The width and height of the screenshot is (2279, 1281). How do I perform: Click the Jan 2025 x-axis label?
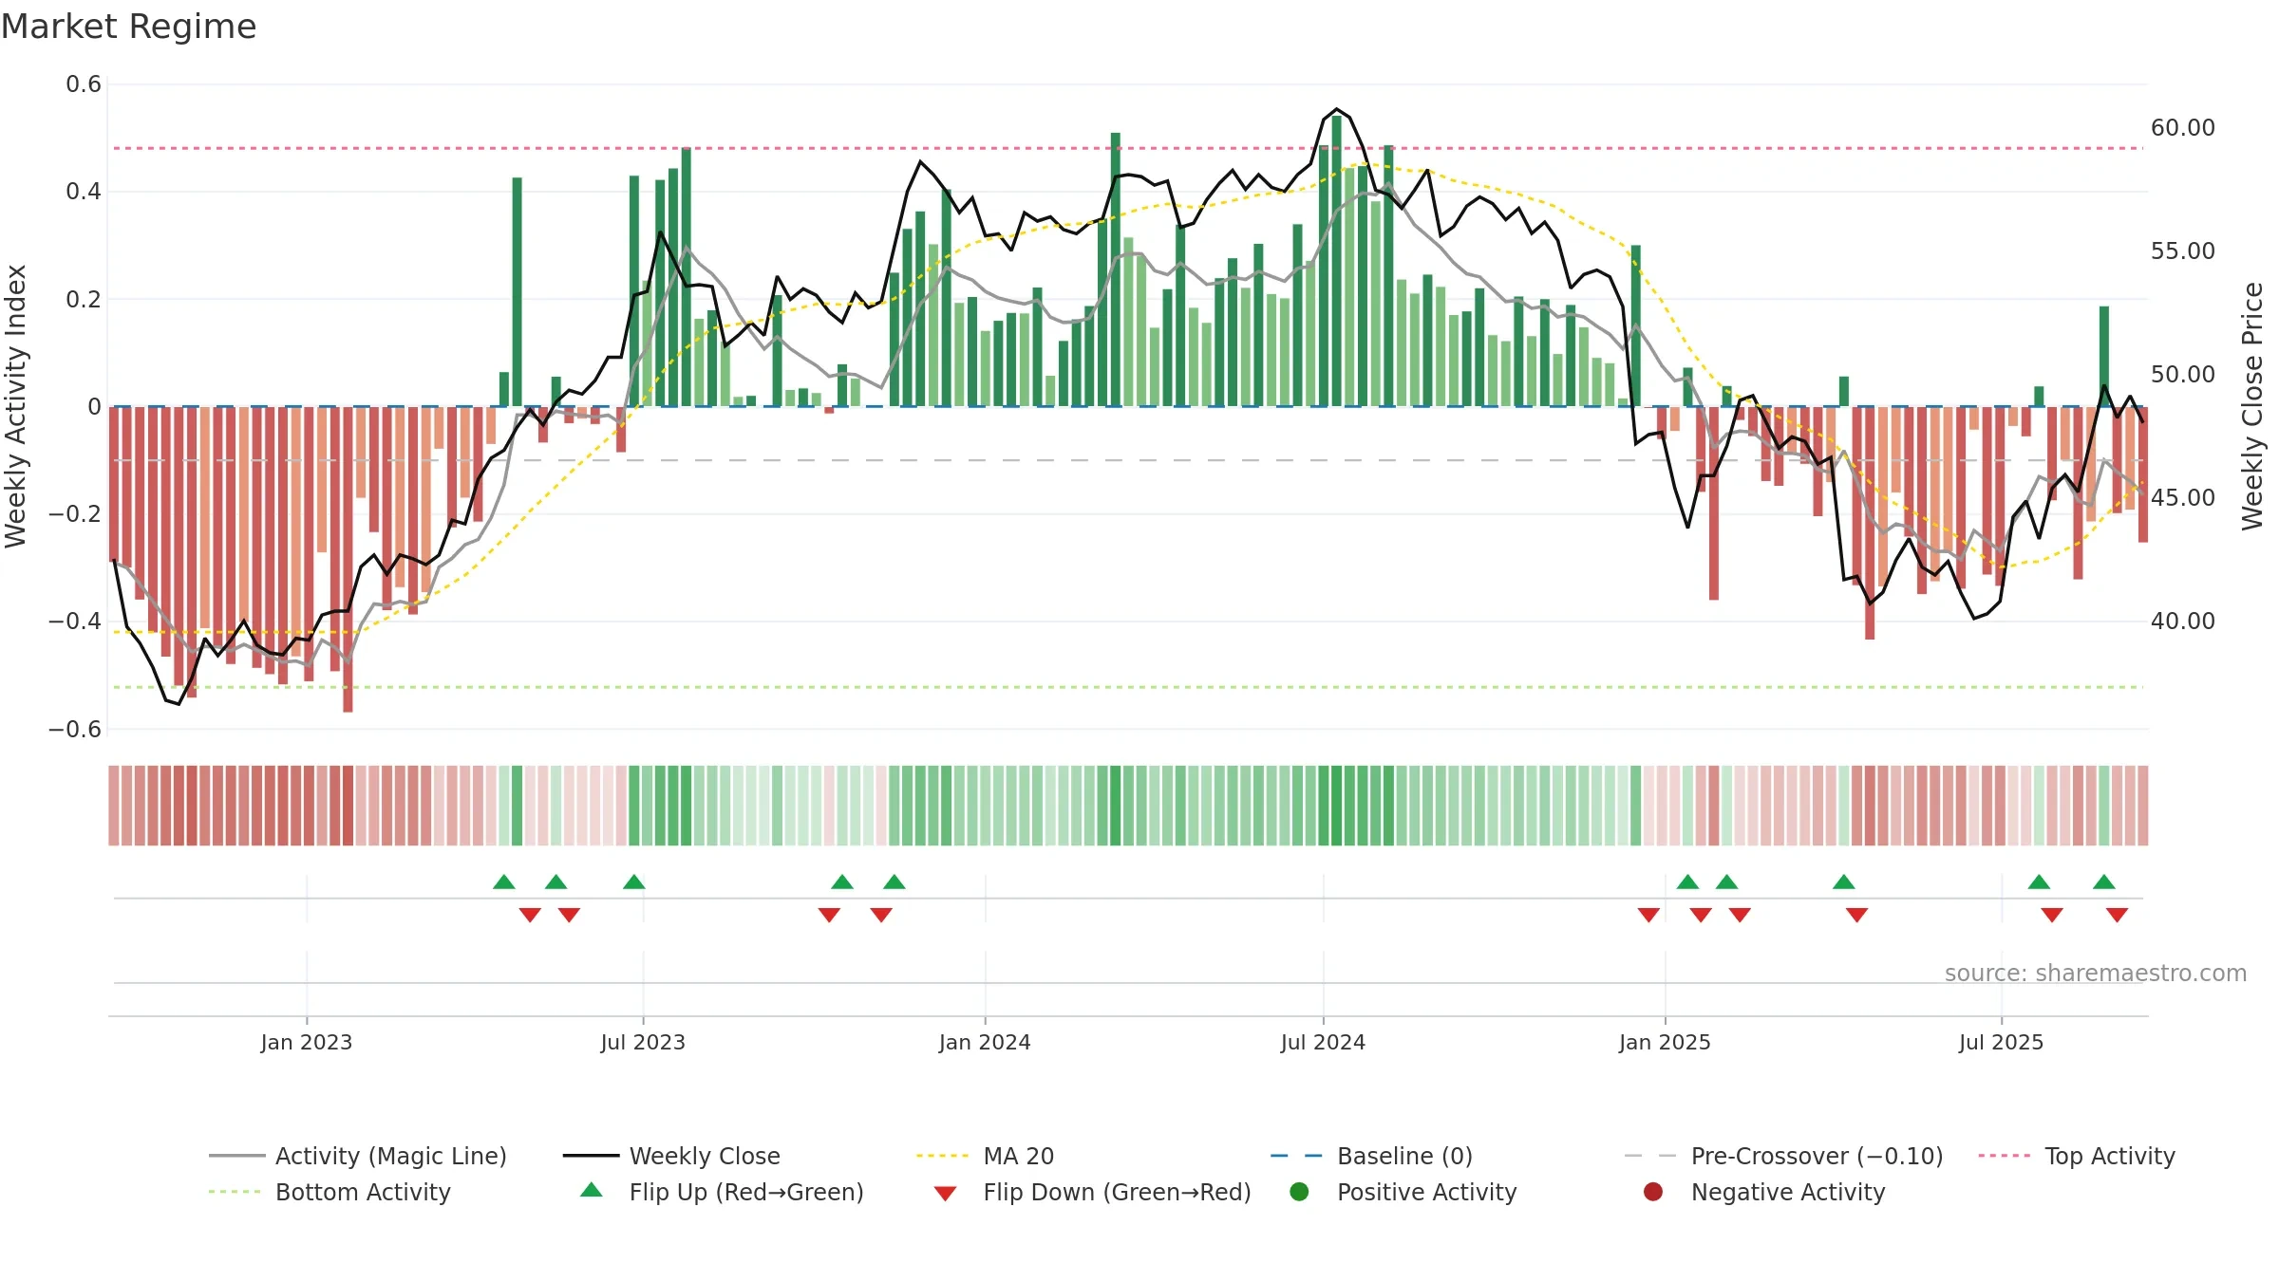[x=1665, y=1042]
